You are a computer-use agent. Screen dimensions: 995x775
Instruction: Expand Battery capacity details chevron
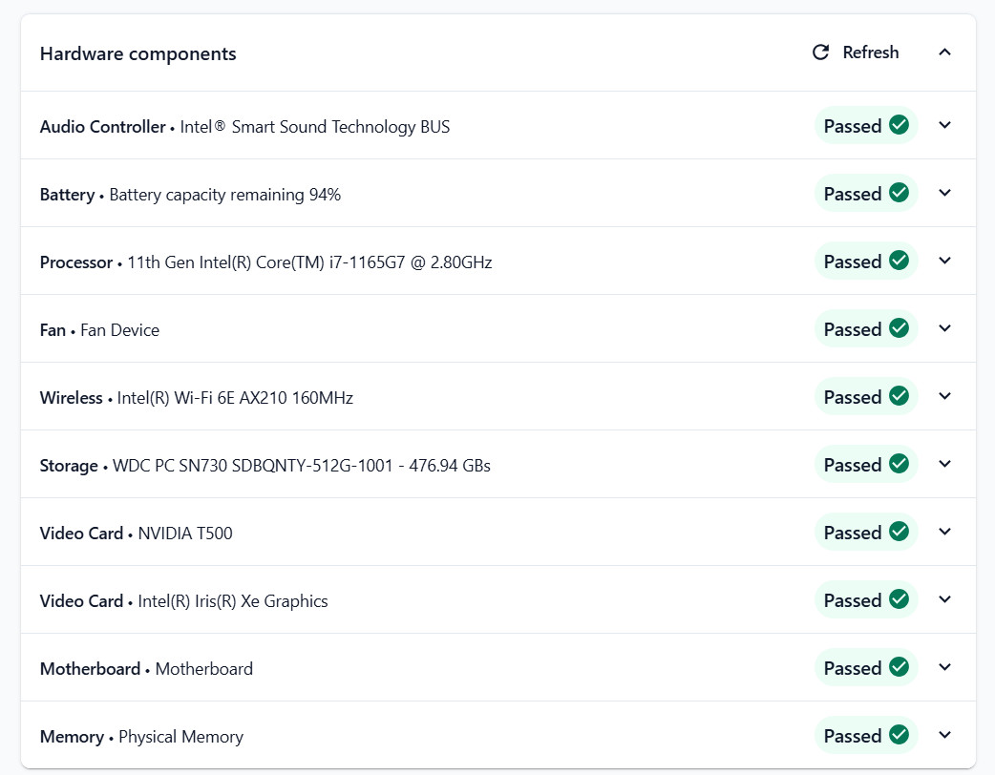click(945, 193)
